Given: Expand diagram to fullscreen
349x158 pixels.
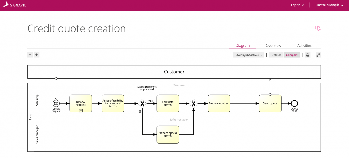Looking at the screenshot, I should tap(318, 55).
